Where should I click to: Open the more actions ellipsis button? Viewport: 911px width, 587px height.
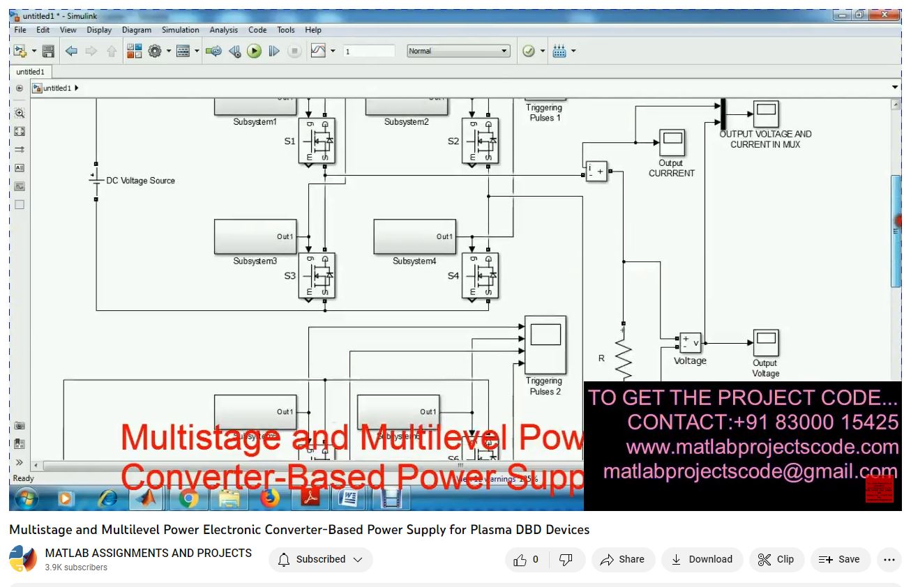[x=889, y=560]
